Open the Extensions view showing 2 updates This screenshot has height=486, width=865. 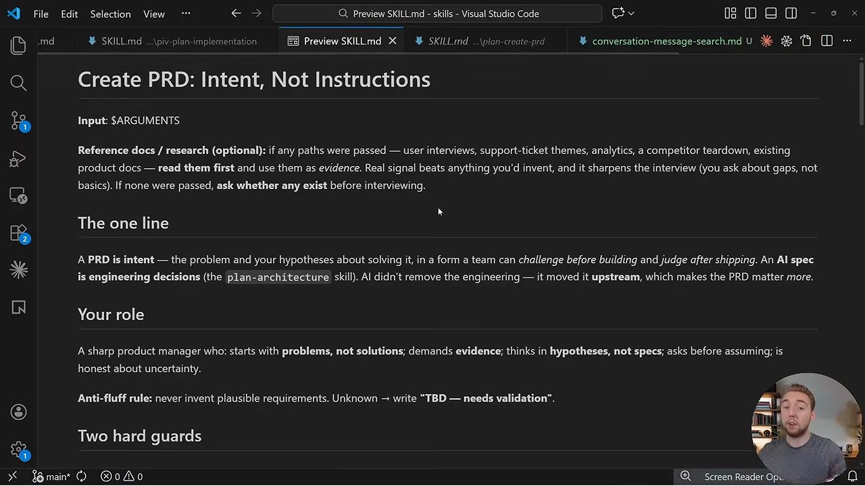pos(18,234)
